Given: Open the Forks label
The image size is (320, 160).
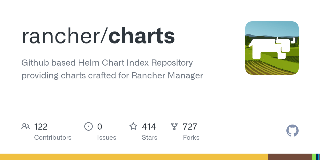Looking at the screenshot, I should pos(191,138).
